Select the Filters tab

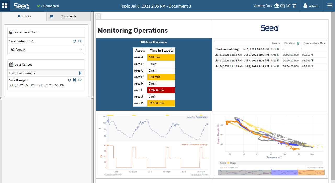(24, 16)
